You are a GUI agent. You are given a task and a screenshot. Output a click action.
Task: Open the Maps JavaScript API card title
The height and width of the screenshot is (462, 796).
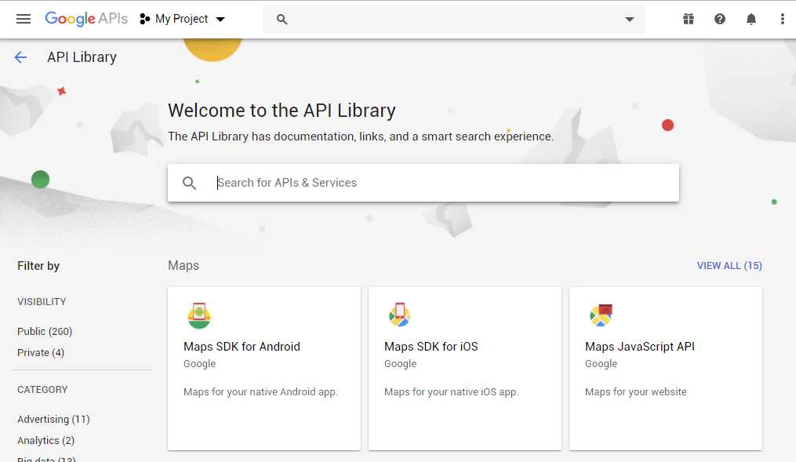639,347
